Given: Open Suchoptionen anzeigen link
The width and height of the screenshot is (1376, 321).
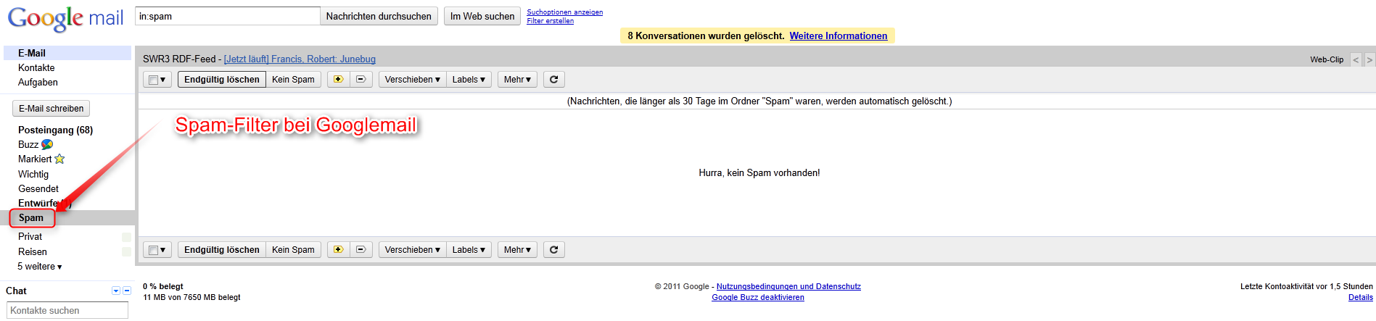Looking at the screenshot, I should click(564, 12).
